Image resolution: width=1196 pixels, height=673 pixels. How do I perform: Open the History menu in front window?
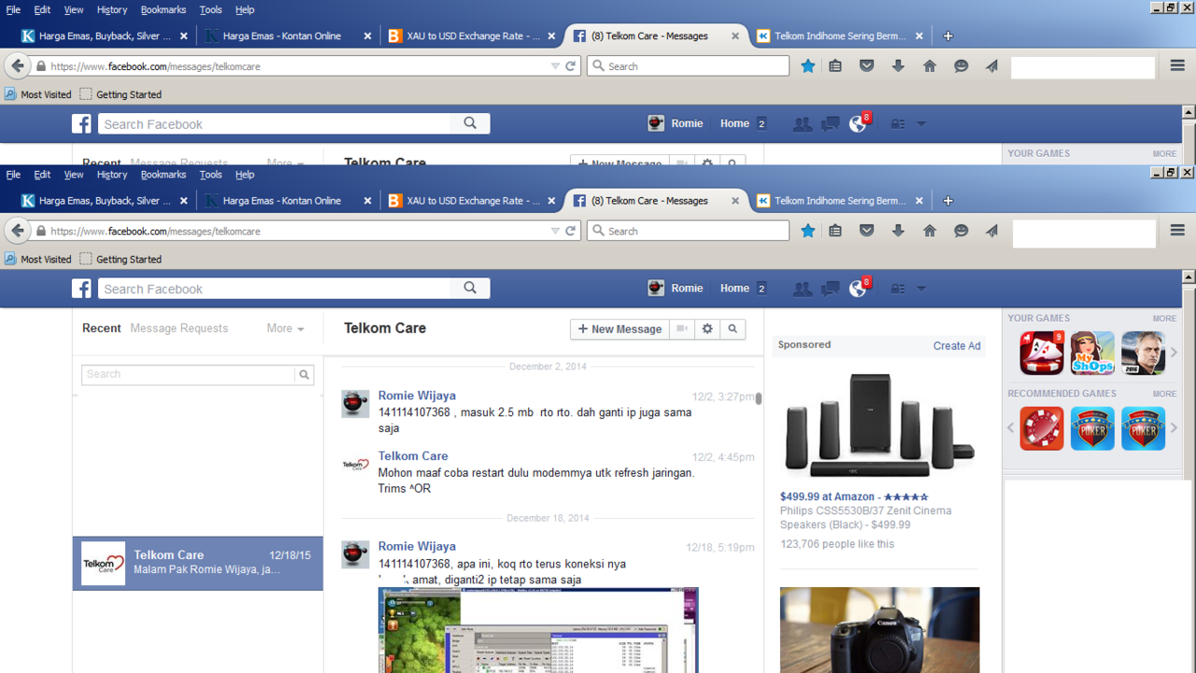tap(112, 175)
